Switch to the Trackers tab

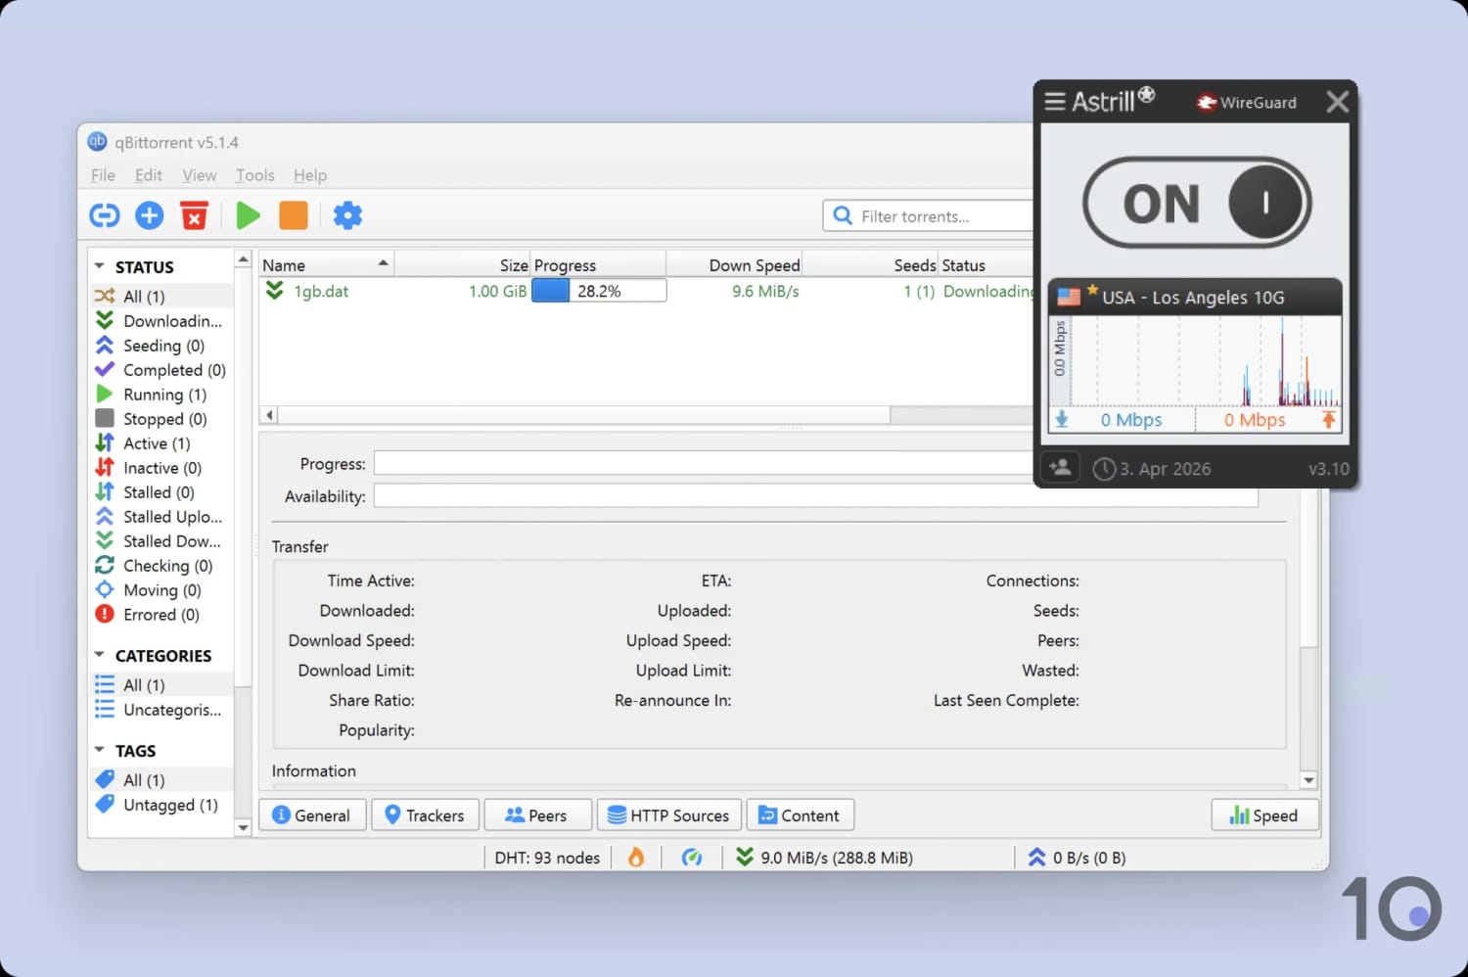click(x=425, y=814)
